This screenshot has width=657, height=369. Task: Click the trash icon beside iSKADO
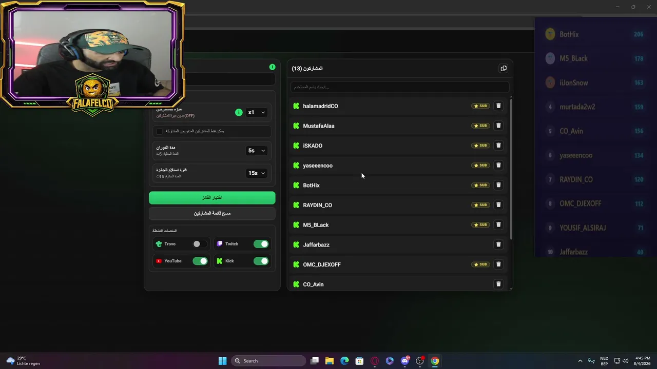(x=498, y=146)
